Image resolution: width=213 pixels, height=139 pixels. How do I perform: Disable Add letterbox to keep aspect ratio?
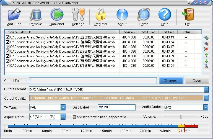pyautogui.click(x=74, y=117)
